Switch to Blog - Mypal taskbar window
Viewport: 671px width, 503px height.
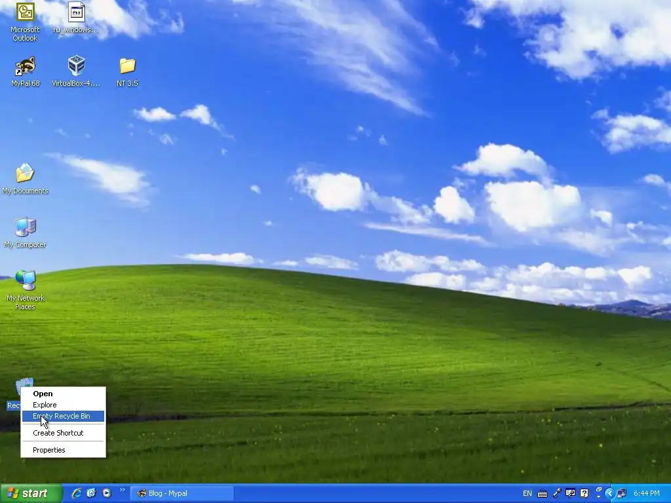[182, 493]
